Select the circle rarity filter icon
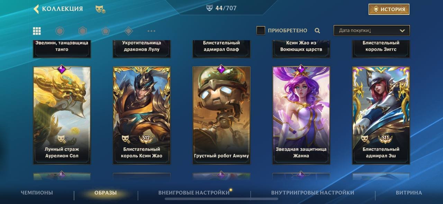Image resolution: width=443 pixels, height=204 pixels. point(60,31)
